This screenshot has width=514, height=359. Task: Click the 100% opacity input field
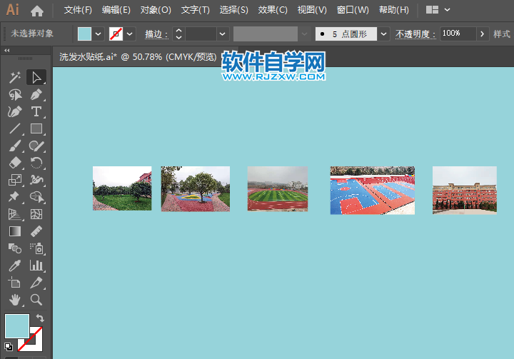click(458, 34)
